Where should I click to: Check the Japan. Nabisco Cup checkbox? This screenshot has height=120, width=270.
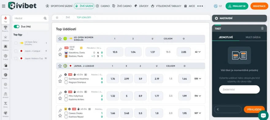point(16,58)
